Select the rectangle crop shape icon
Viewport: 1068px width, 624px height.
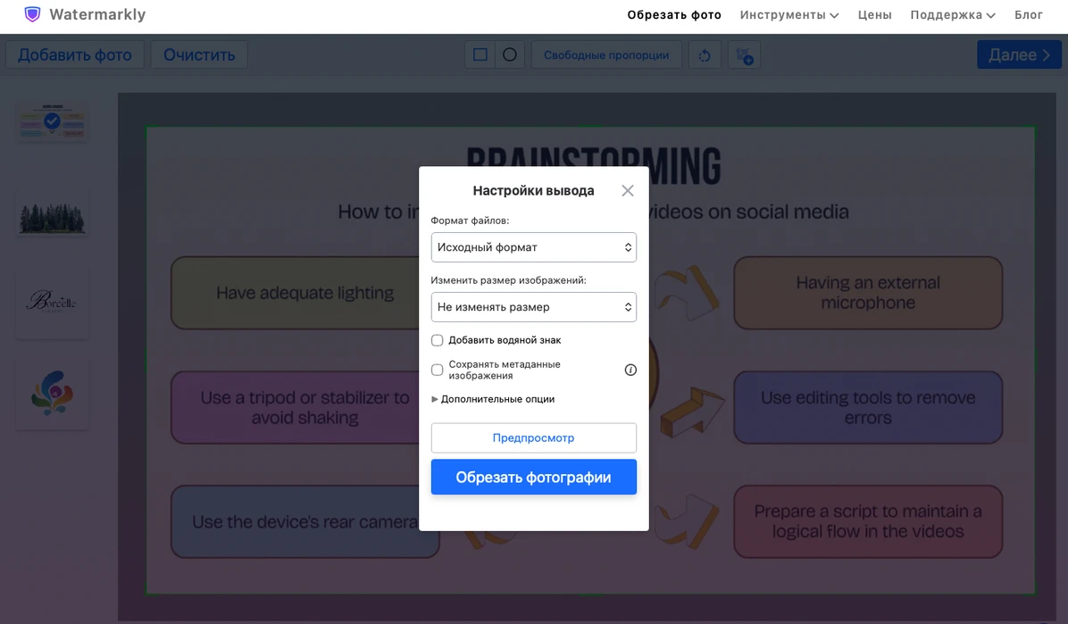pos(480,54)
